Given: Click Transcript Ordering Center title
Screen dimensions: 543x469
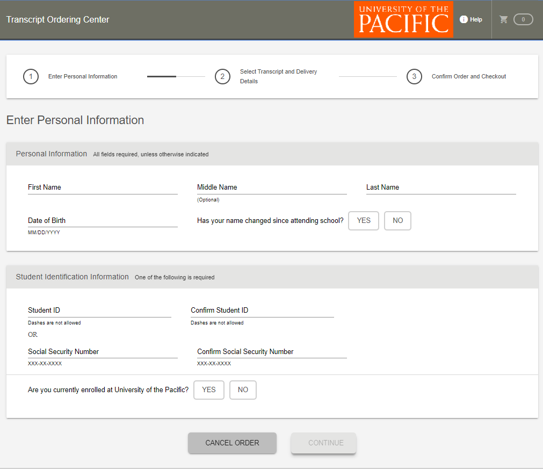Looking at the screenshot, I should coord(57,20).
